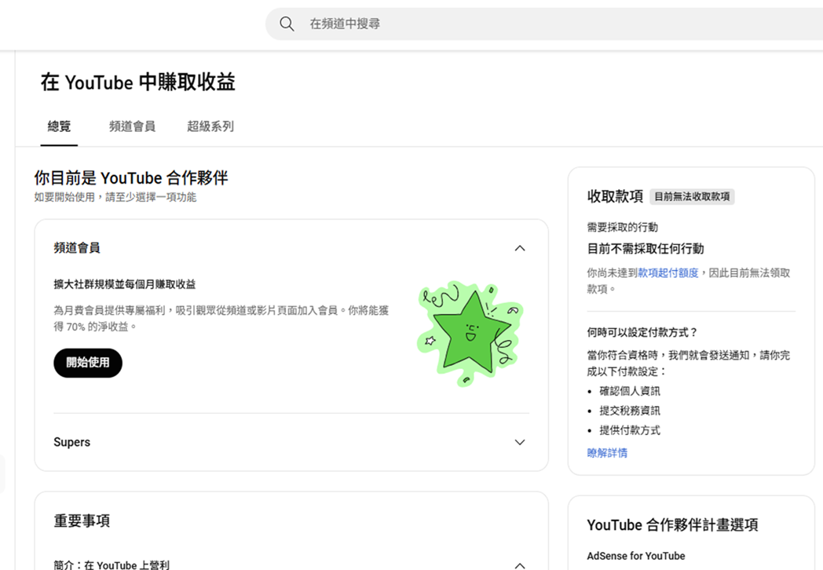Screen dimensions: 823x570
Task: Click the 收取款項 heading
Action: 615,196
